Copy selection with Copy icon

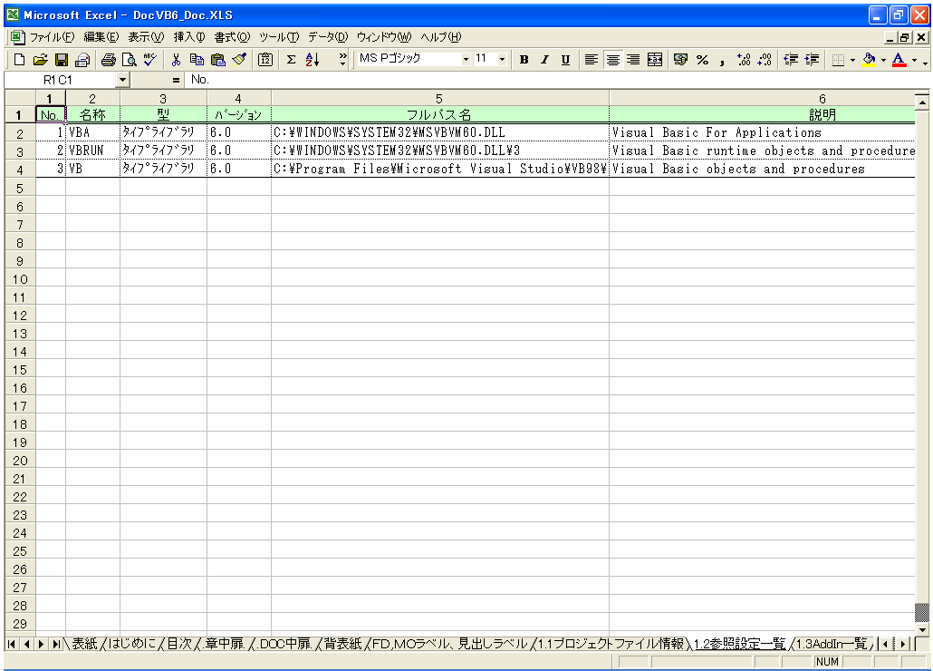(197, 60)
